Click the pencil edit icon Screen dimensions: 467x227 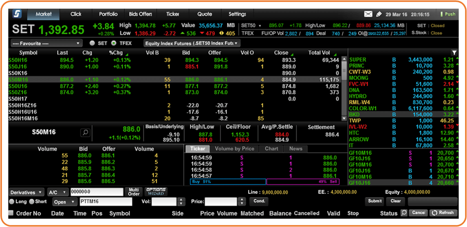[x=379, y=14]
